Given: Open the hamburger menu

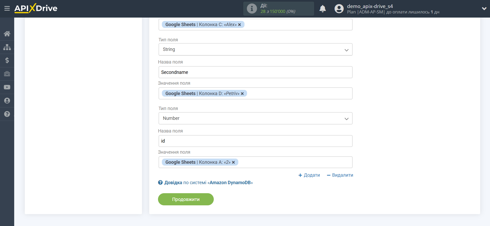Looking at the screenshot, I should coord(7,9).
